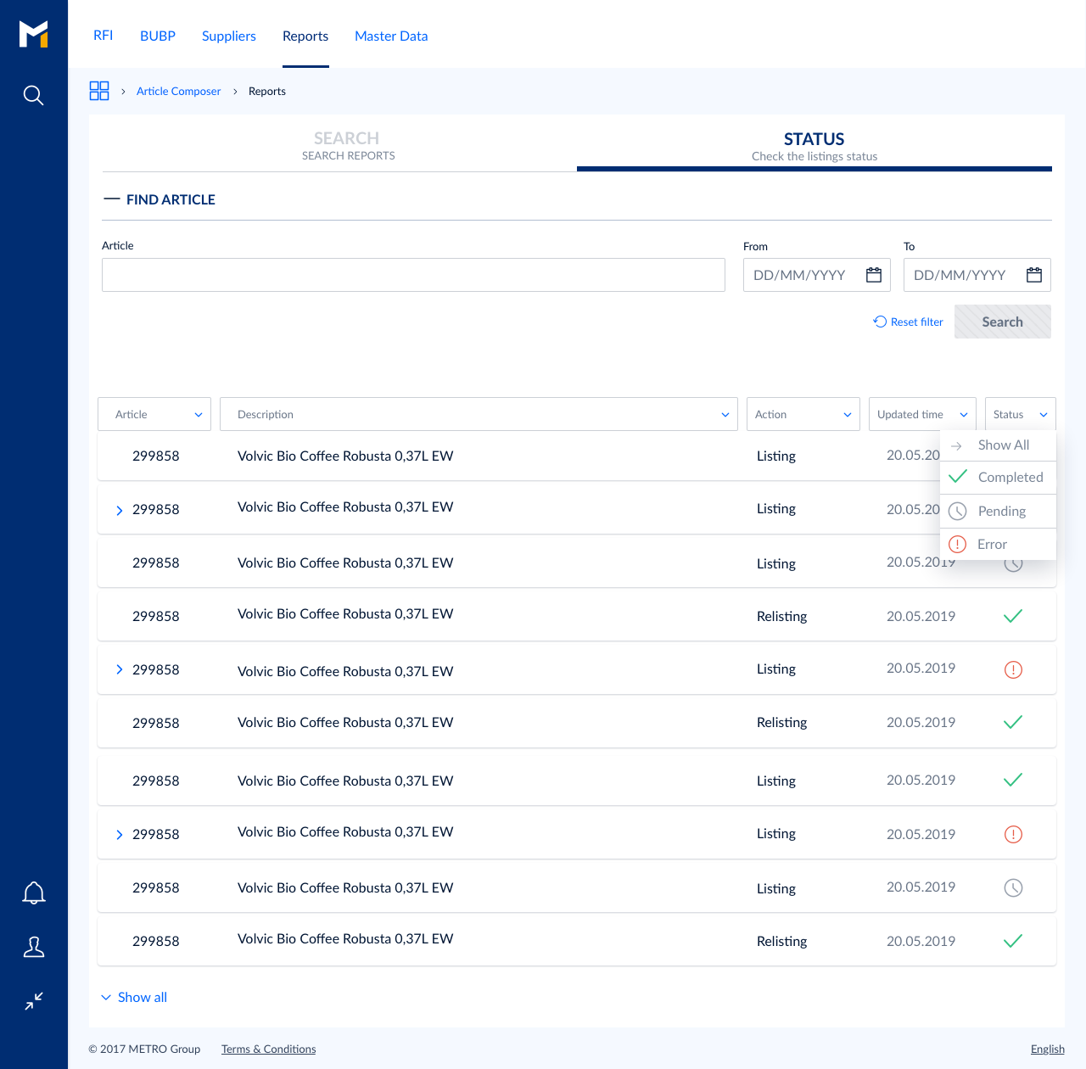This screenshot has height=1069, width=1086.
Task: Open the Master Data navigation item
Action: [x=391, y=36]
